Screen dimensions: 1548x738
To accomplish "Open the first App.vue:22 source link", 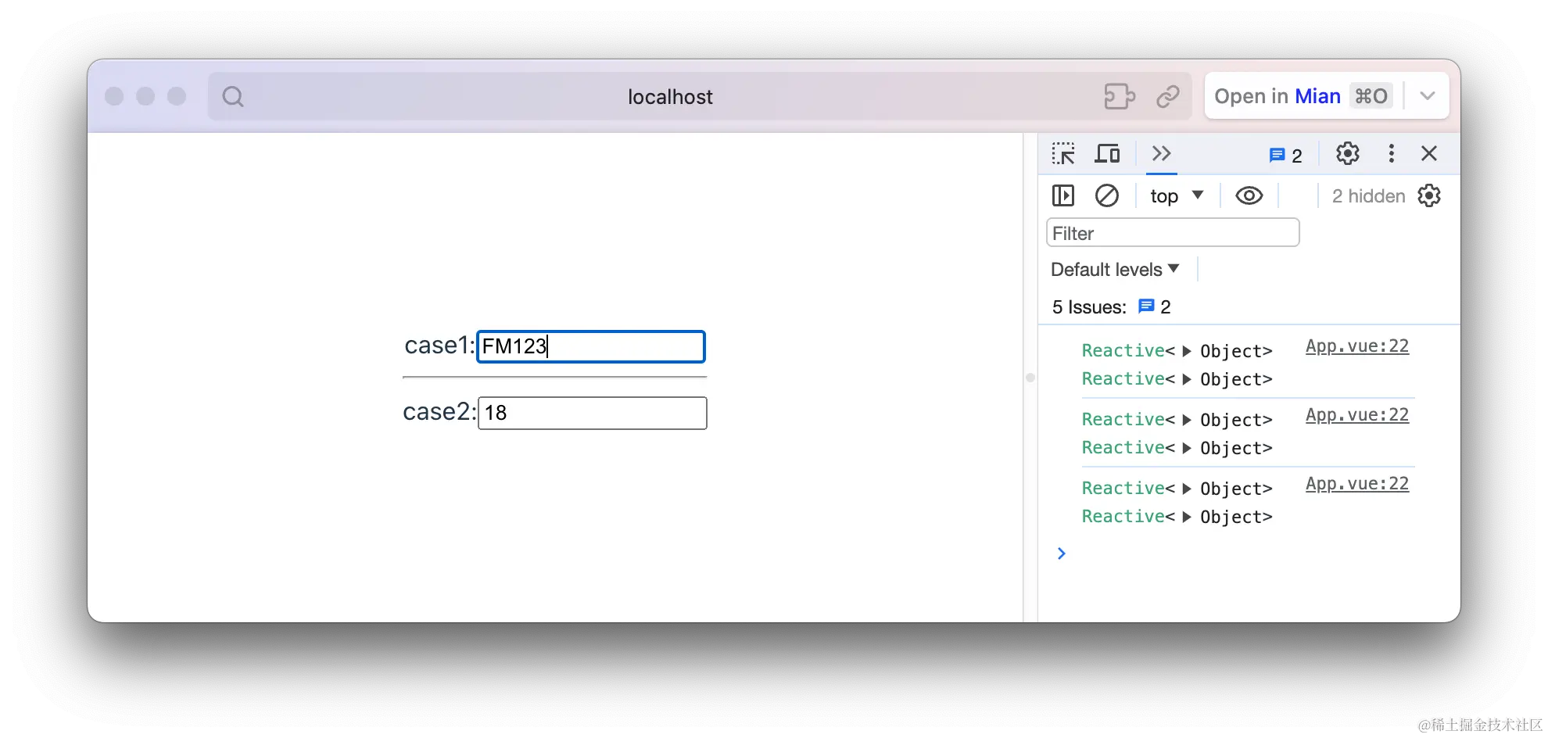I will pos(1357,346).
